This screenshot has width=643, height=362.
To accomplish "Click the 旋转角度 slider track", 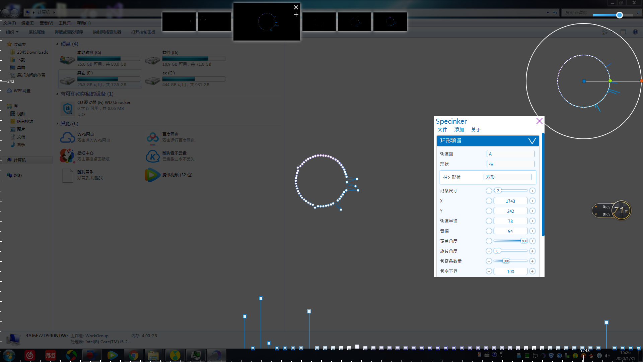I will (514, 251).
